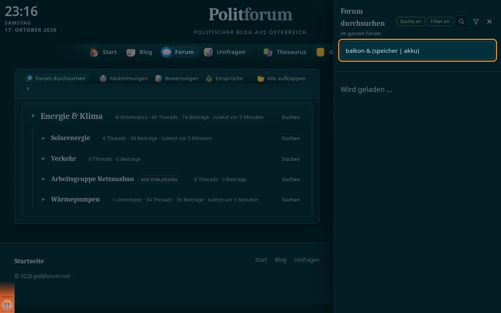The image size is (501, 313).
Task: Click Suchen in the Solarenergie row
Action: (291, 138)
